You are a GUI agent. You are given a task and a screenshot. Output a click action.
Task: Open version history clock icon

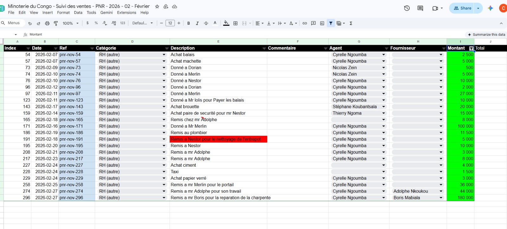pos(407,8)
